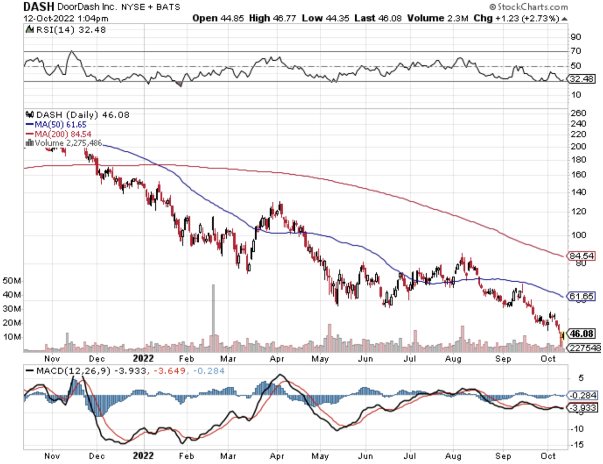The image size is (603, 464).
Task: Click the small triangle after the Chg percentage
Action: click(565, 19)
